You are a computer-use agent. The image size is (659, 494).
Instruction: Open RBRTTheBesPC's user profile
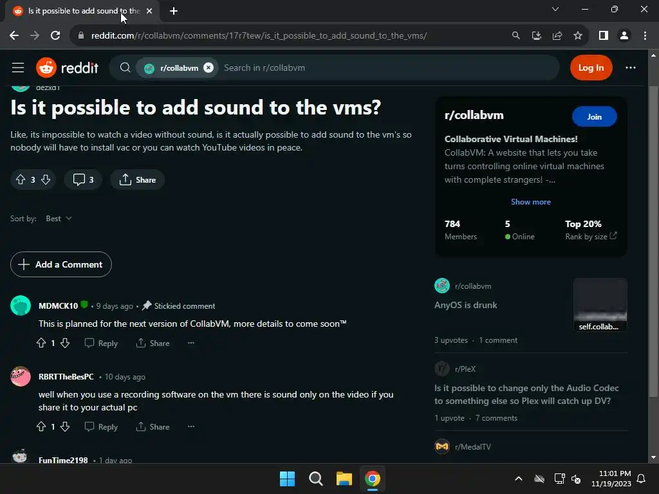(66, 377)
